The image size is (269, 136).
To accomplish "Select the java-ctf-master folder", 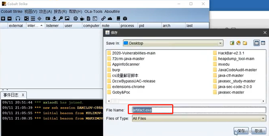I will [229, 75].
